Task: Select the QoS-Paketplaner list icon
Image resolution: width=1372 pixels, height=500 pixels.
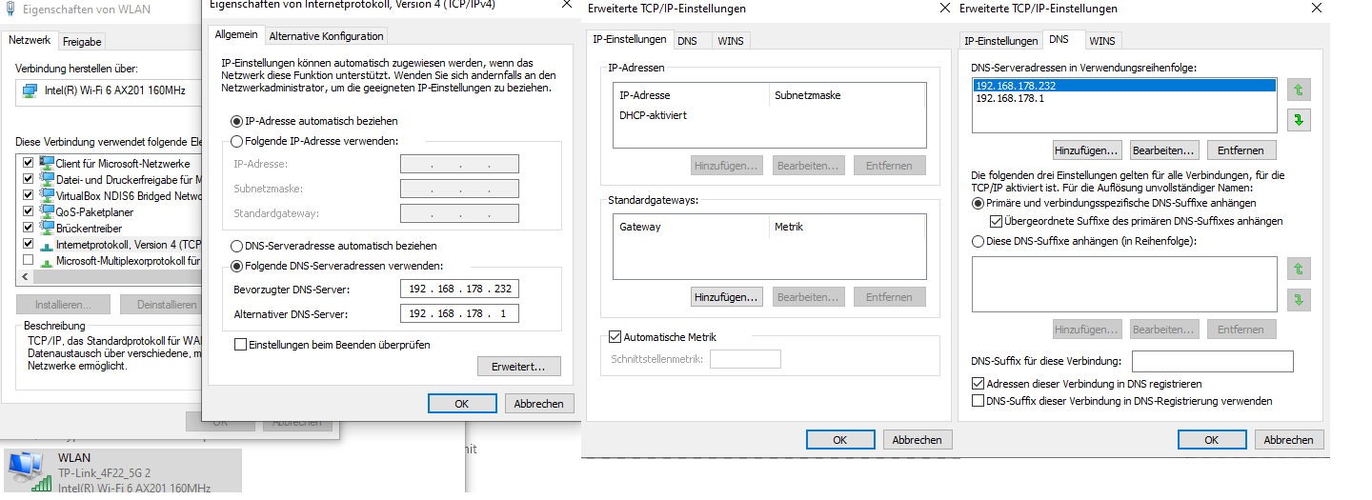Action: point(47,211)
